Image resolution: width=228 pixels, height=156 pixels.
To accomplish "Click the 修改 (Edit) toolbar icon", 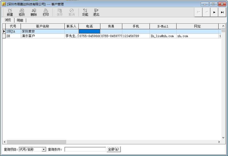I will (22, 12).
